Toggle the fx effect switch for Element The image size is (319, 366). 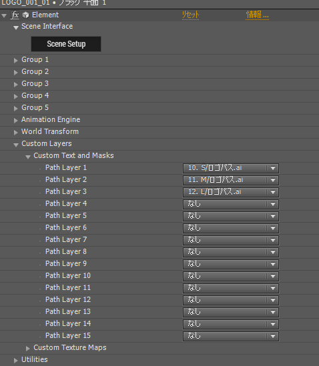point(15,15)
